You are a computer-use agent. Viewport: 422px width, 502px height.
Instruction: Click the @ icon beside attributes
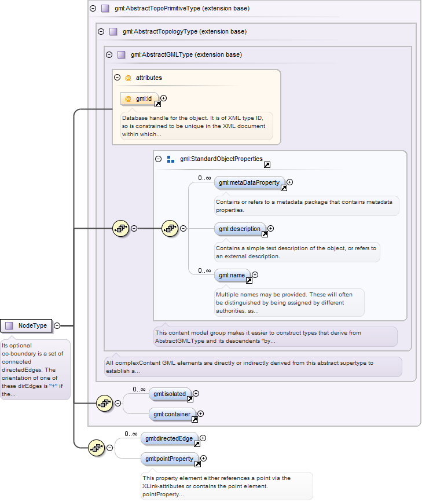[x=128, y=78]
